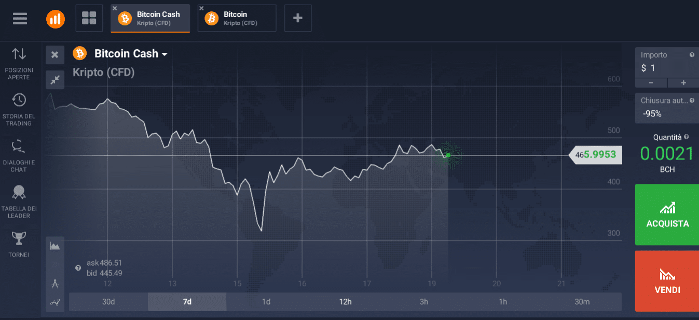
Task: Open Posizioni Aperte sidebar panel
Action: point(19,64)
